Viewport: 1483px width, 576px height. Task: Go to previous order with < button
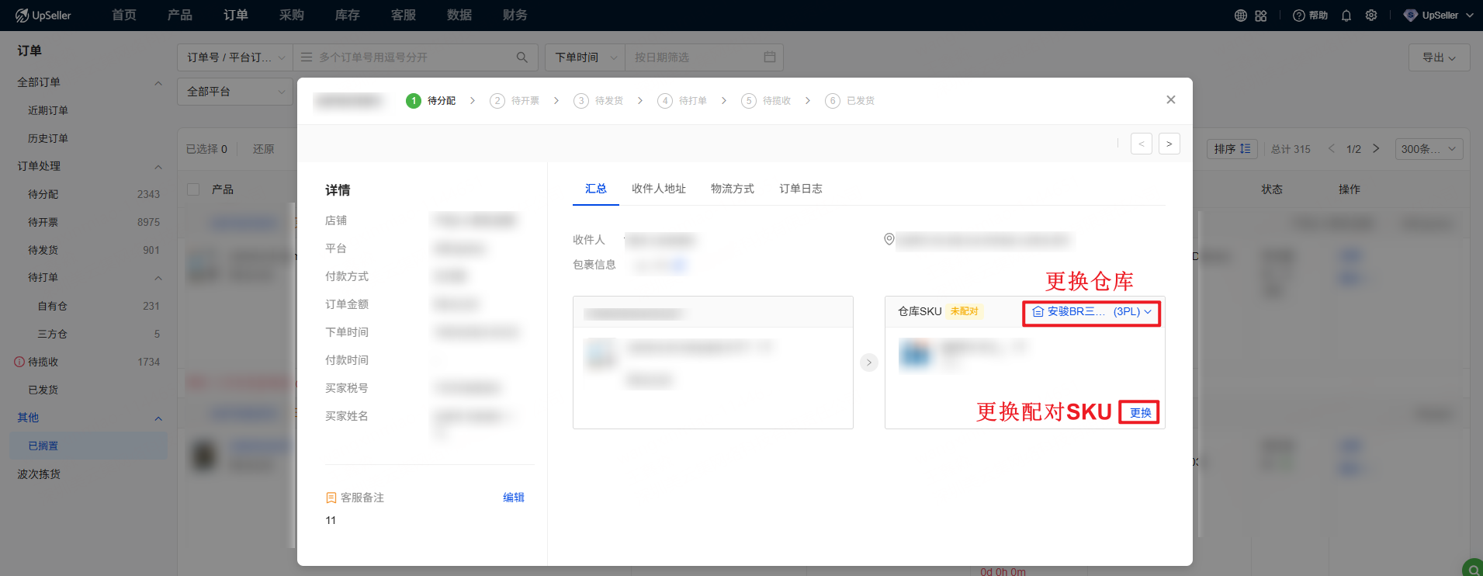tap(1141, 144)
